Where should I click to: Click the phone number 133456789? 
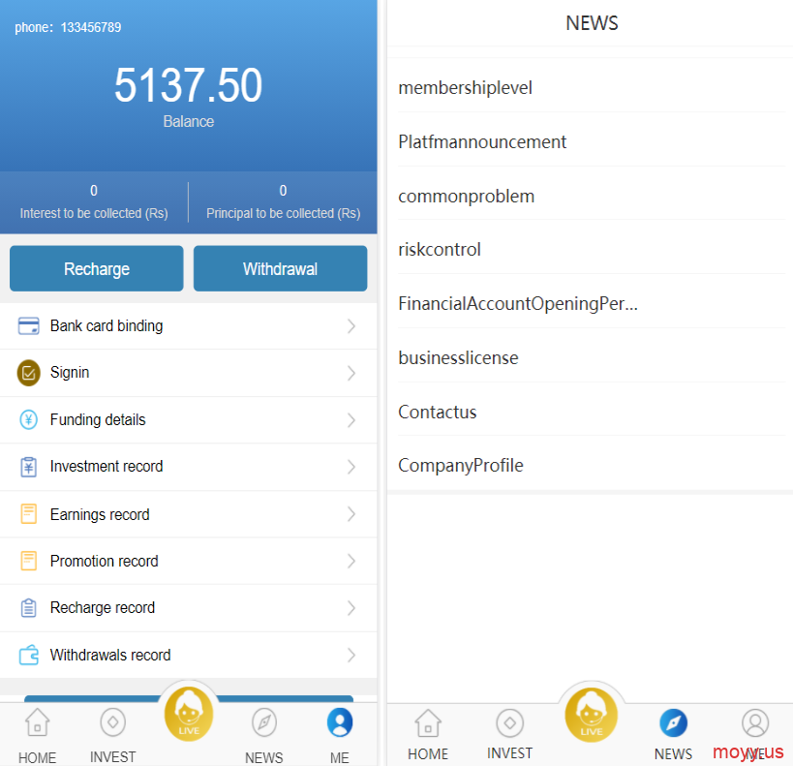click(x=91, y=27)
